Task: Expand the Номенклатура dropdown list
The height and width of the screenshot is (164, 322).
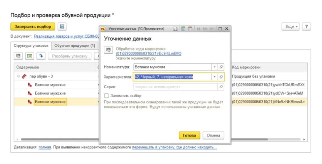Action: tap(215, 67)
